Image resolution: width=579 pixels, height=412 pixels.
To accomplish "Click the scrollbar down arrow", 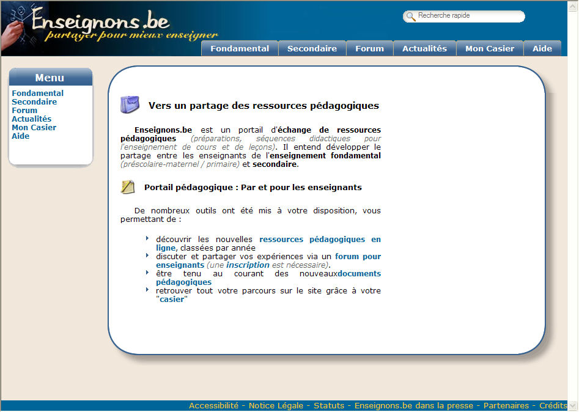I will 573,405.
